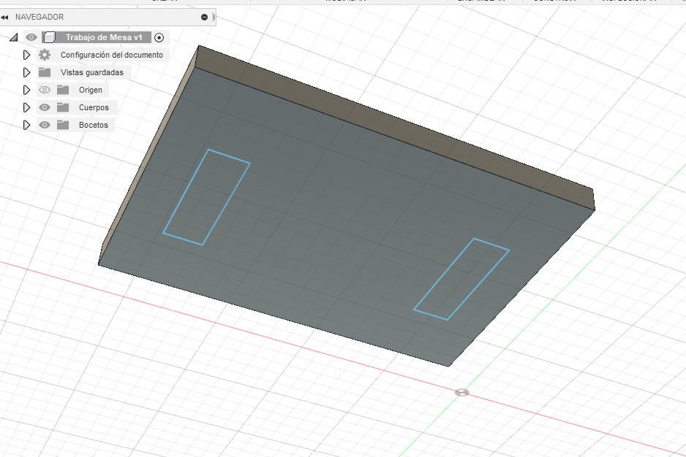
Task: Expand the Bocetos node
Action: tap(26, 125)
